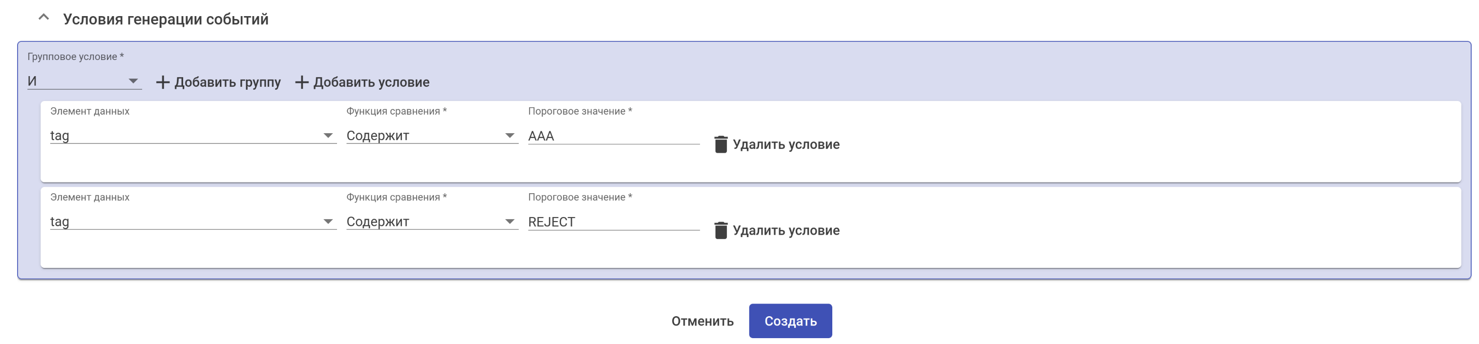Image resolution: width=1479 pixels, height=344 pixels.
Task: Click the AAA threshold value field
Action: pyautogui.click(x=612, y=137)
